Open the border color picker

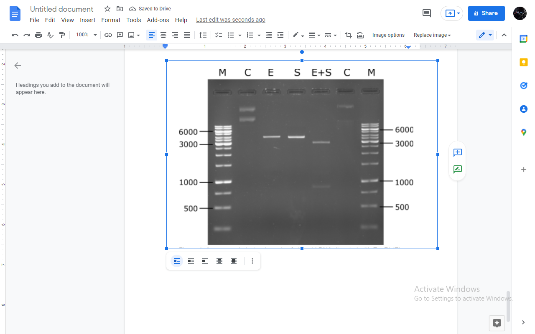[x=297, y=35]
